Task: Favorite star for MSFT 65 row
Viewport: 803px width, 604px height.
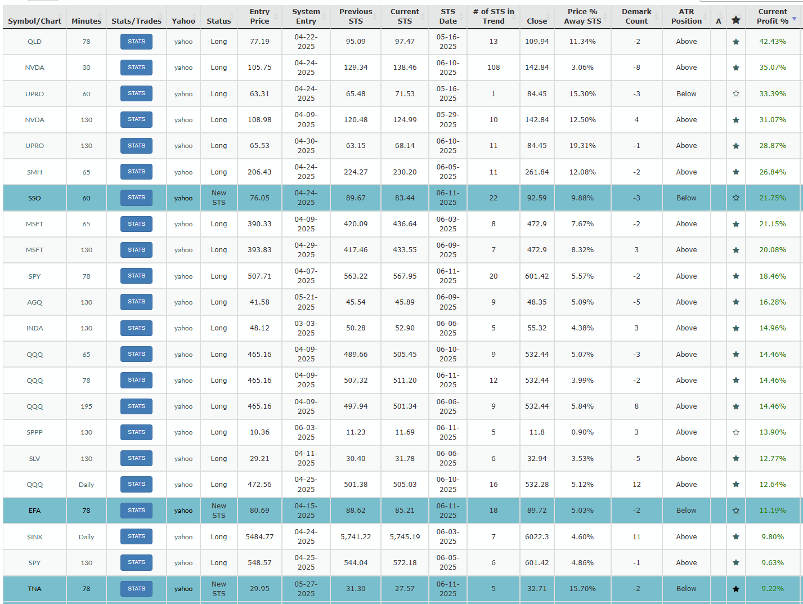Action: point(736,224)
